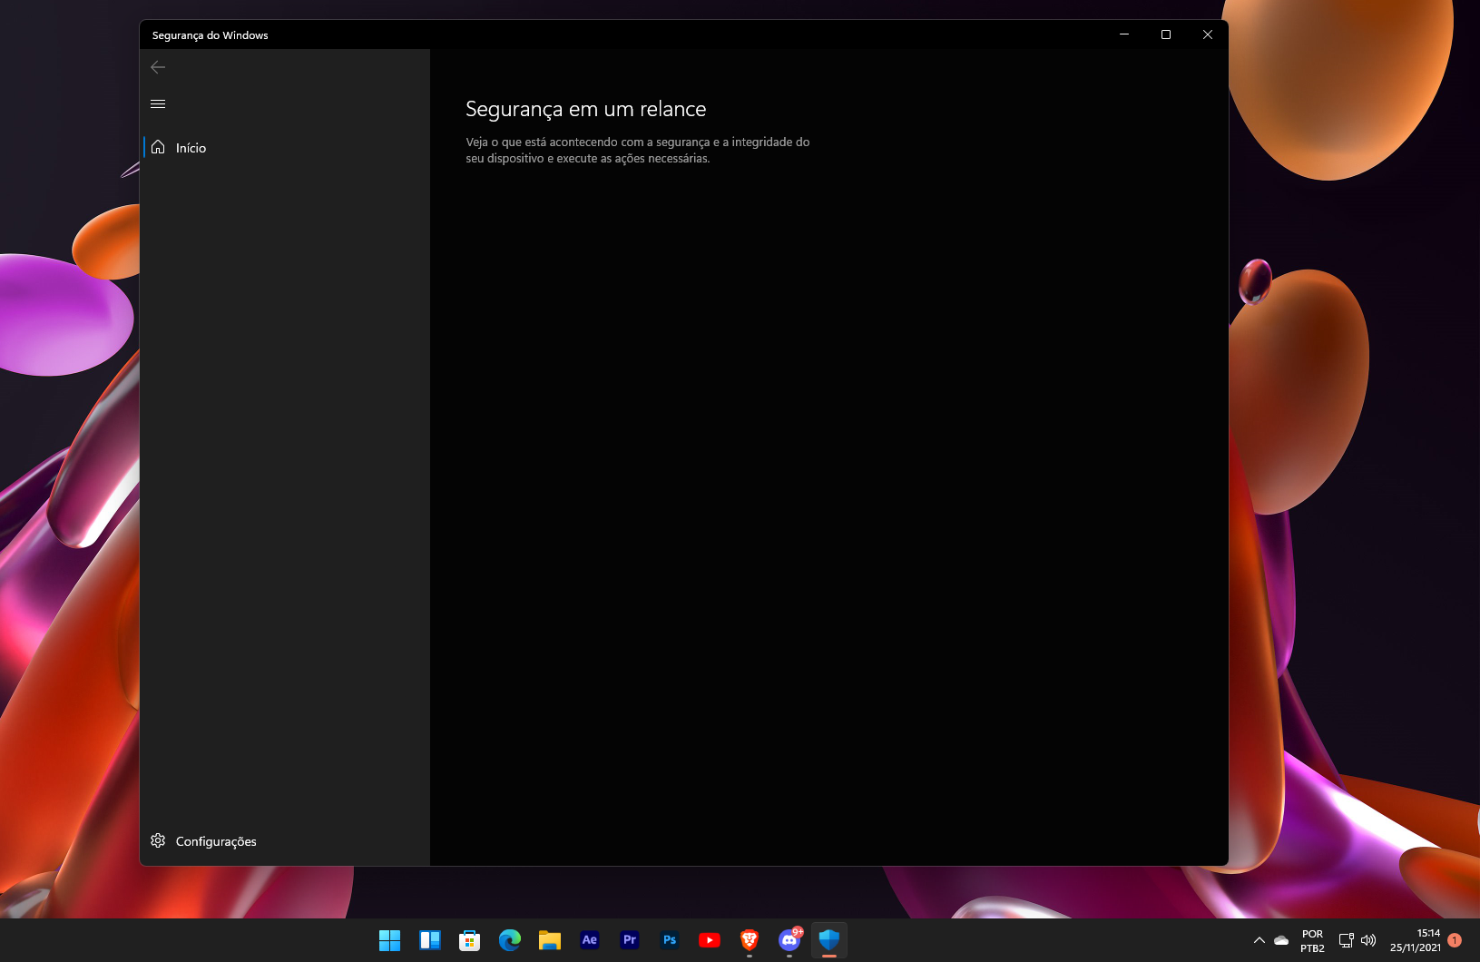Switch the POR PTB2 input language
The width and height of the screenshot is (1480, 962).
[x=1312, y=940]
